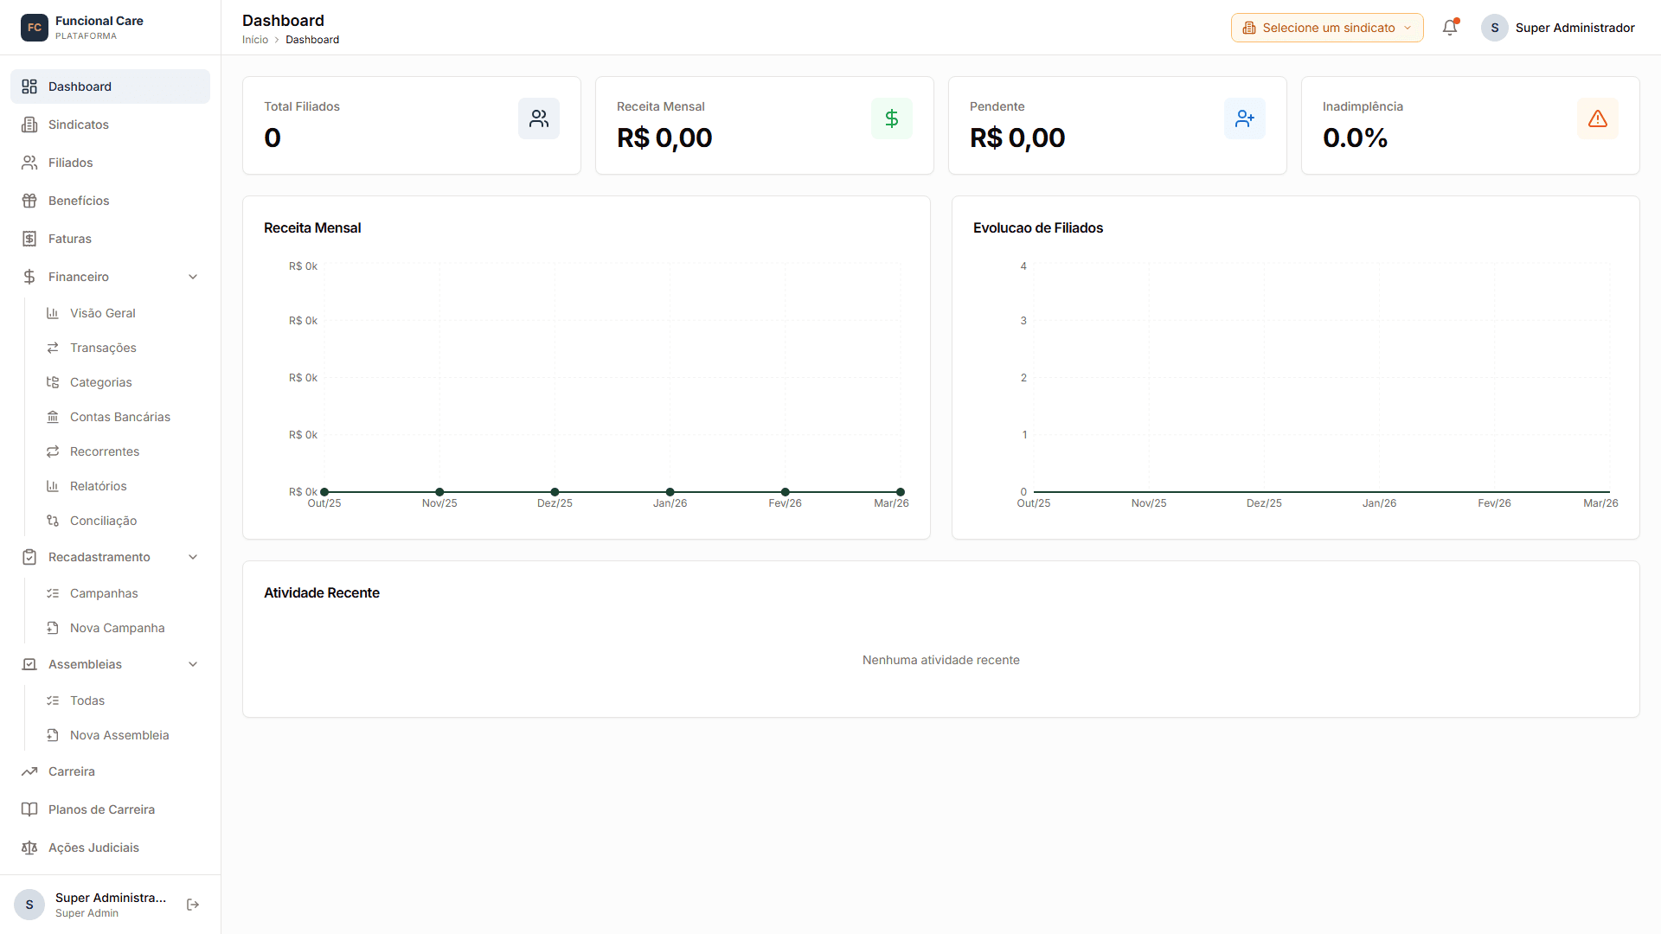The image size is (1661, 934).
Task: Click the Mar/26 data point on Receita chart
Action: pyautogui.click(x=901, y=492)
